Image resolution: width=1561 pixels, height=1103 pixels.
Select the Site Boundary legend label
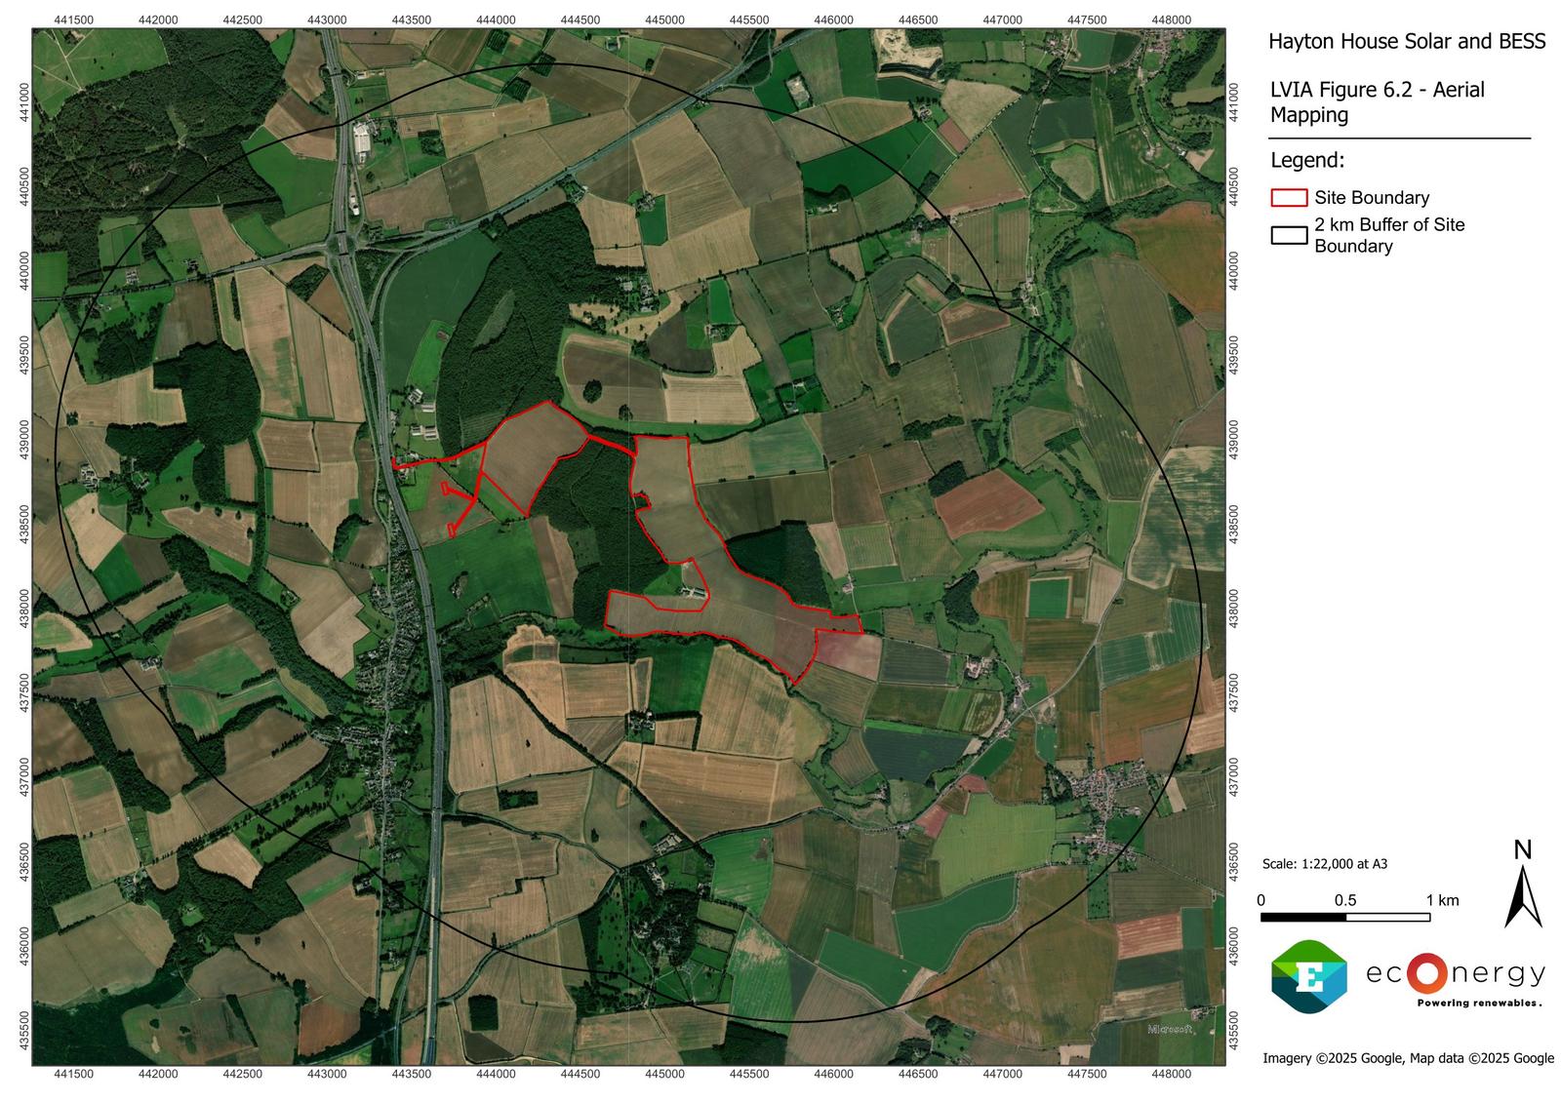[1371, 198]
